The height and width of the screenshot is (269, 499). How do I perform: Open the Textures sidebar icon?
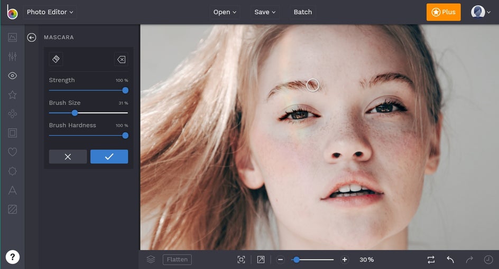click(x=12, y=209)
